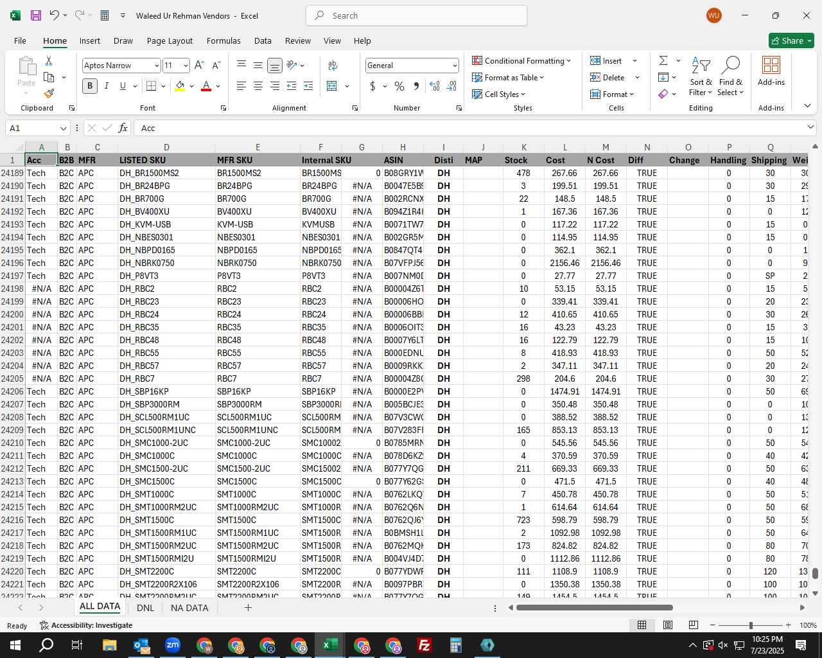
Task: Collapse the ribbon with chevron
Action: (807, 106)
